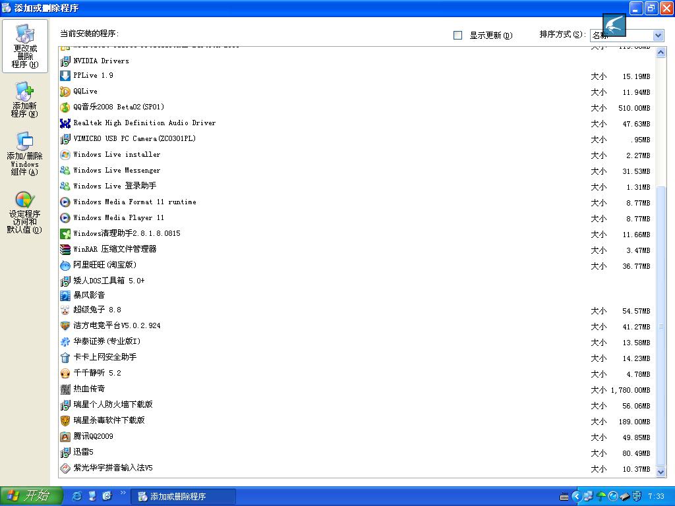Click the Windows Media Player 11 icon

coord(65,218)
